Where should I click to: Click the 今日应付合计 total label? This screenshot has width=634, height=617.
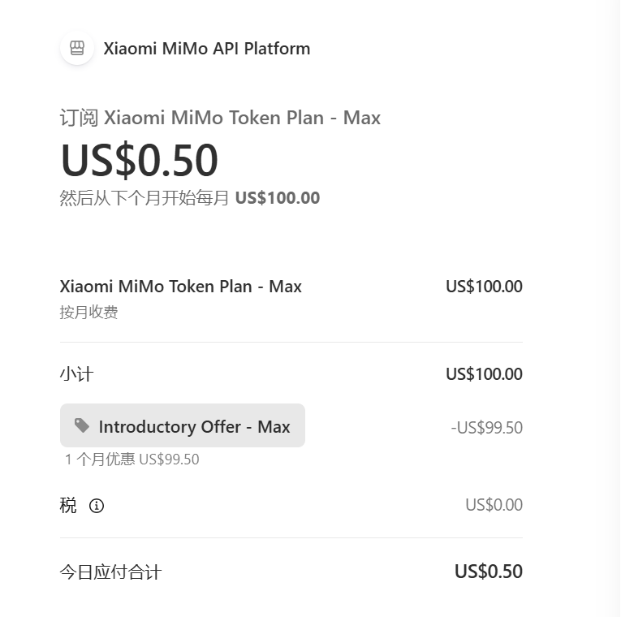tap(110, 572)
